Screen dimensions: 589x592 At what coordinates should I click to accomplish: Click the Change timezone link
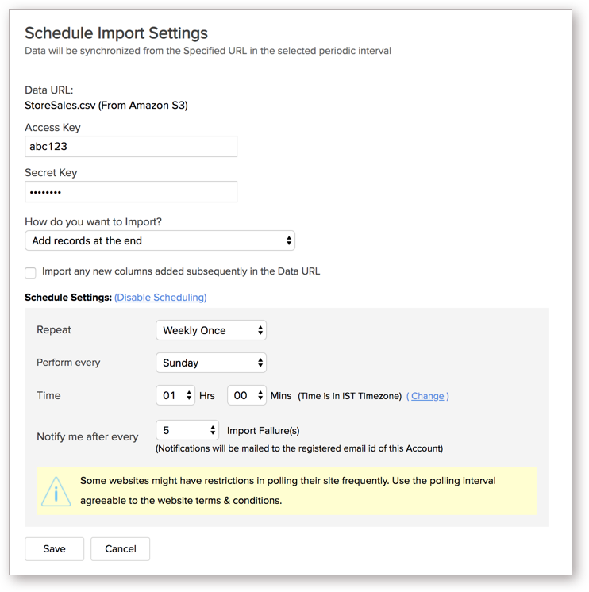coord(427,396)
